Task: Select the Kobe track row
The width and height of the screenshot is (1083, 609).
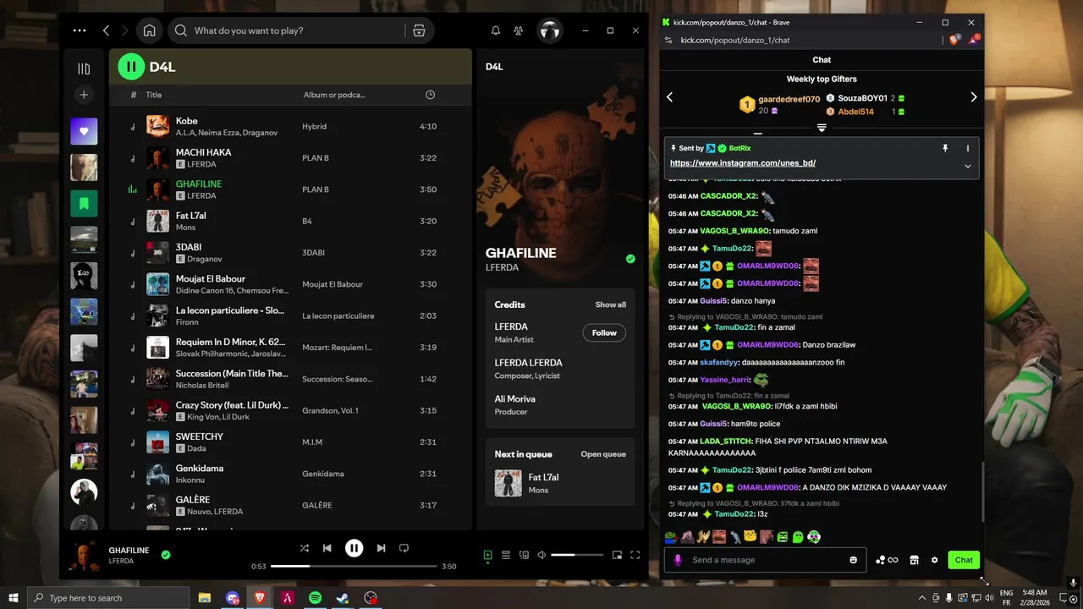Action: click(x=290, y=126)
